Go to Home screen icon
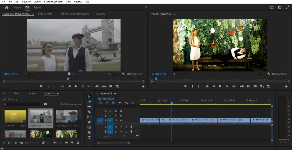This screenshot has width=292, height=150. 7,7
